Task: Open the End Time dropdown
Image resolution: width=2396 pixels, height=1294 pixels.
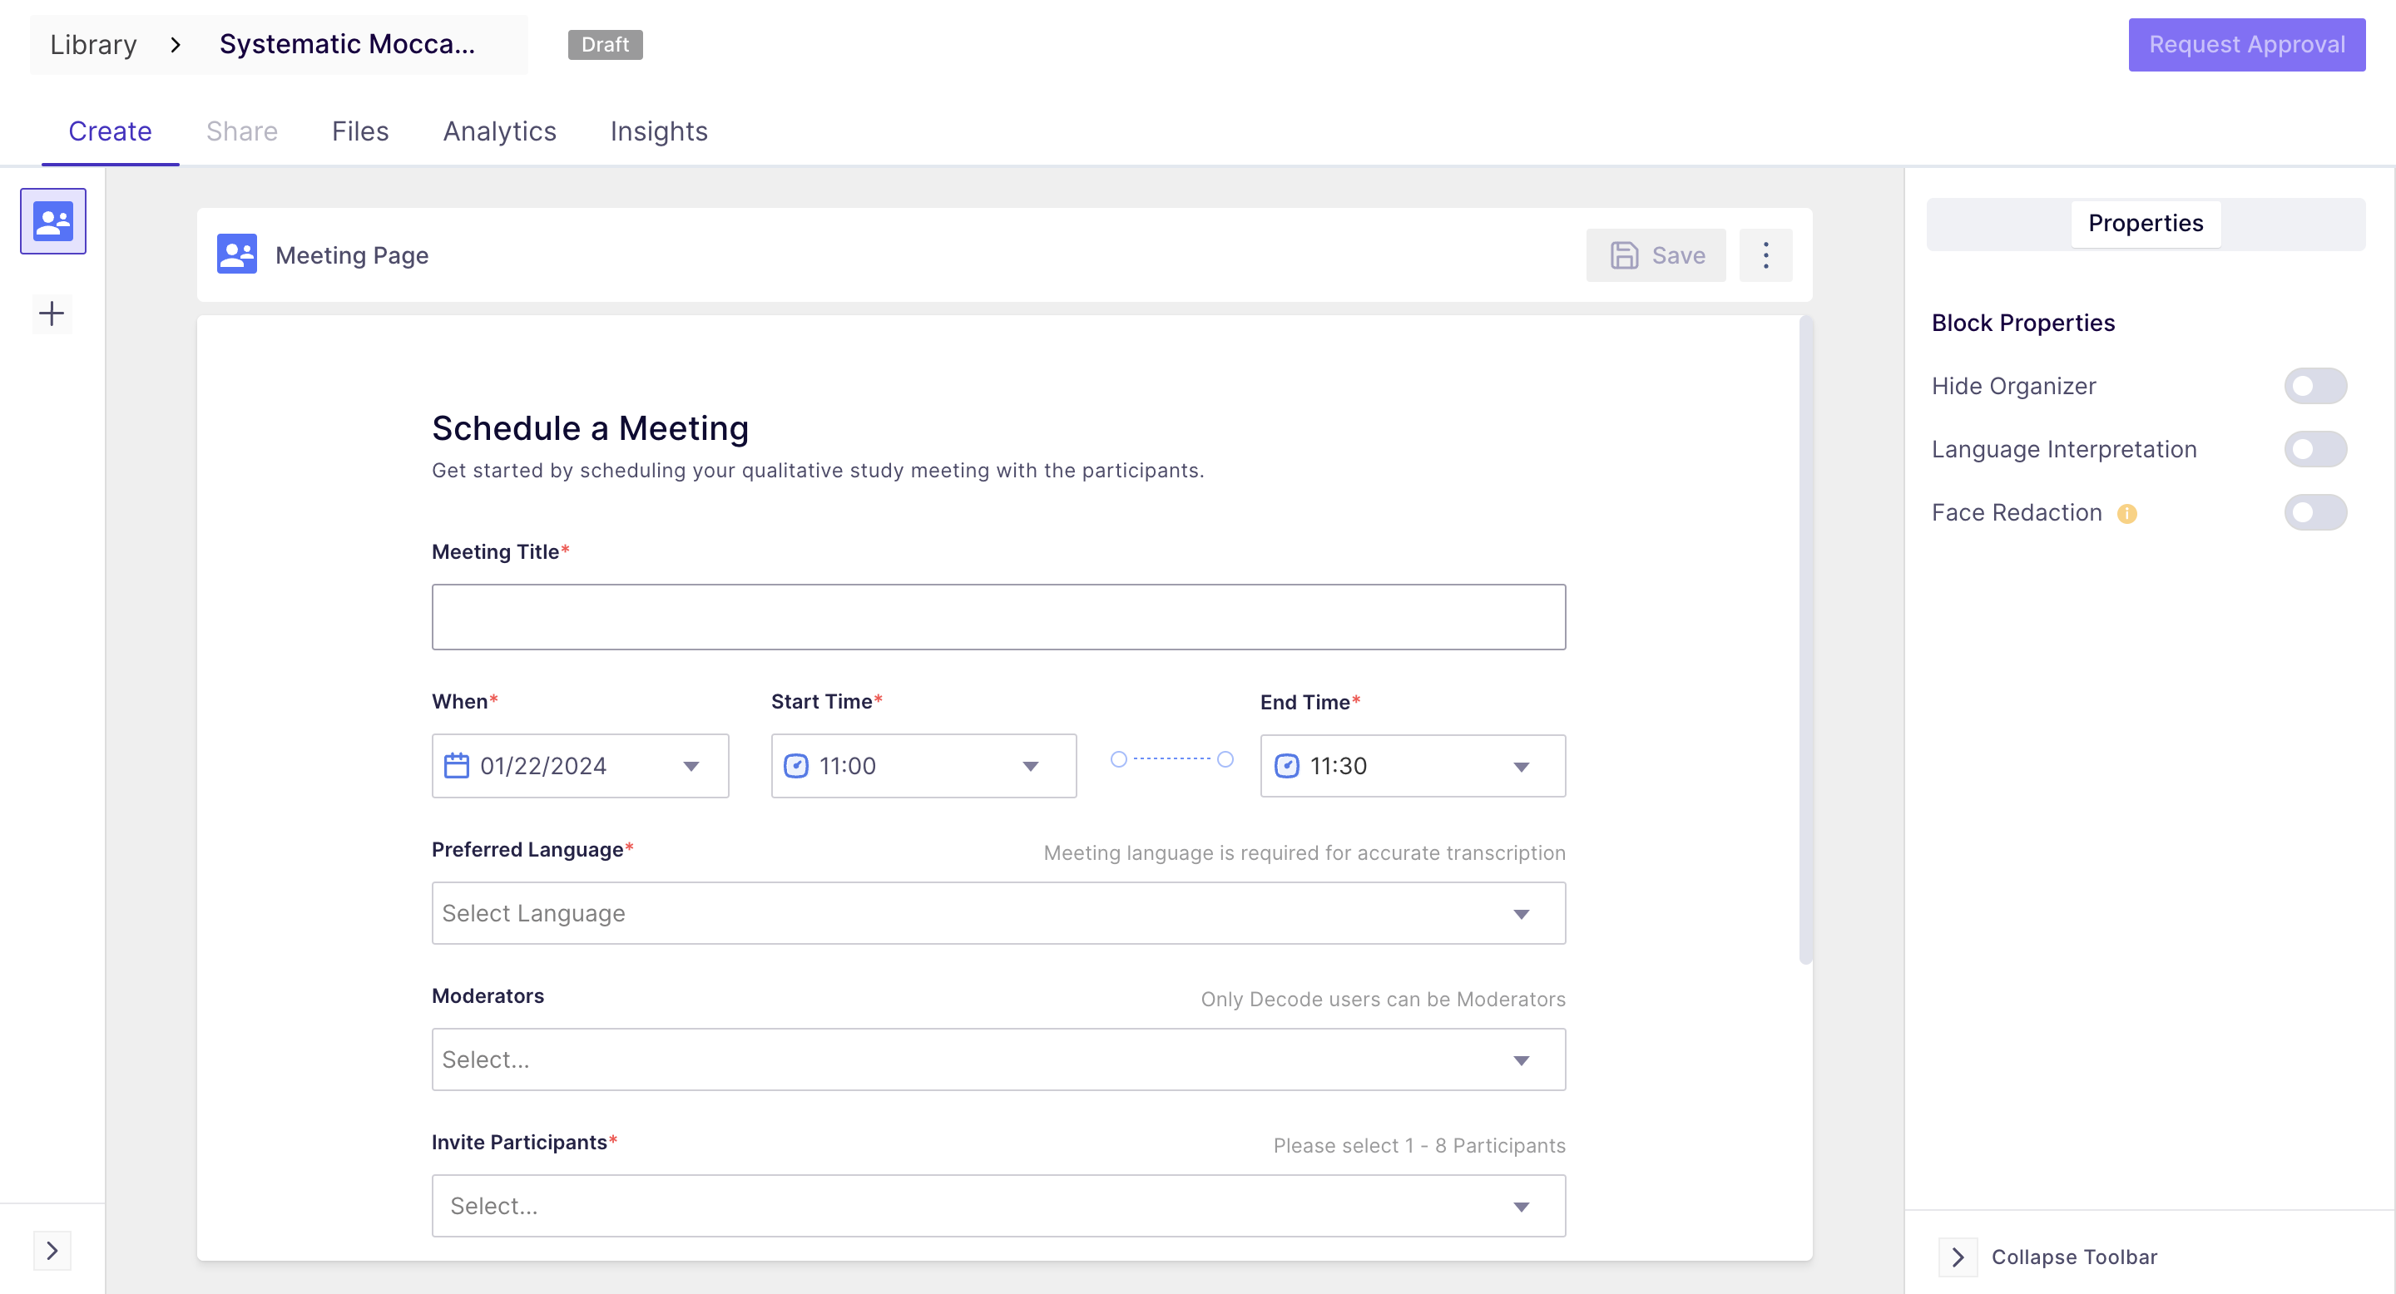Action: tap(1413, 766)
